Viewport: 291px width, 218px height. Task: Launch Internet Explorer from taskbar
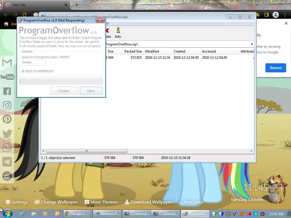(x=22, y=214)
